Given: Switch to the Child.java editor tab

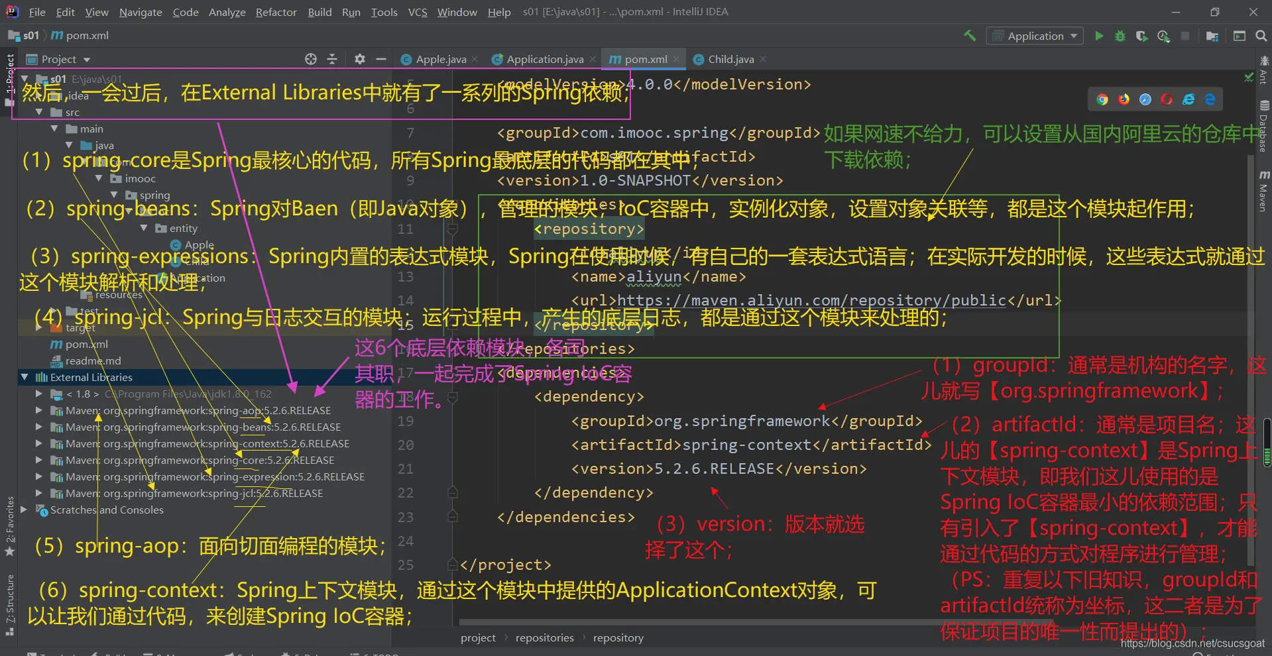Looking at the screenshot, I should coord(730,59).
